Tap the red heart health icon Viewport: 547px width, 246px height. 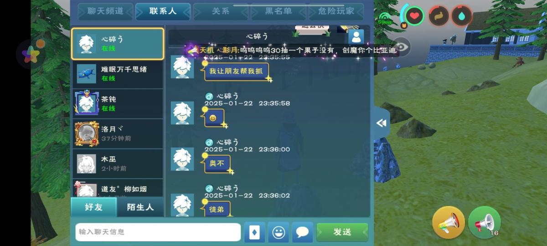coord(414,16)
